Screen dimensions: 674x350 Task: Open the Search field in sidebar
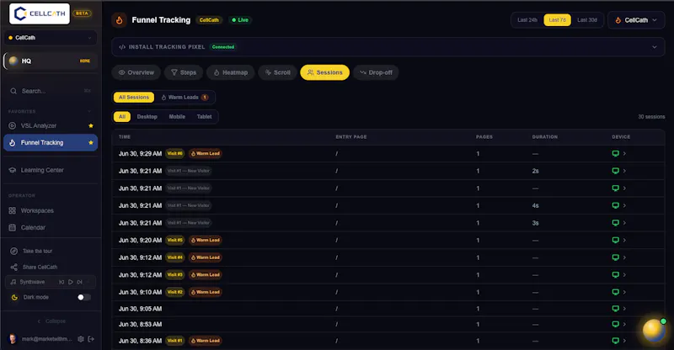51,91
